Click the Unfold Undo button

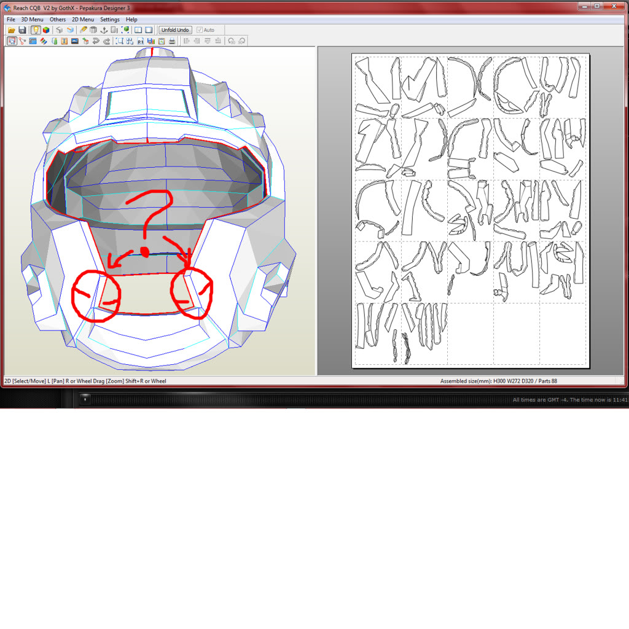(175, 30)
